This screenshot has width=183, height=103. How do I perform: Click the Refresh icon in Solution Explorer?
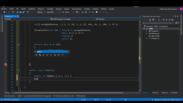click(x=166, y=20)
